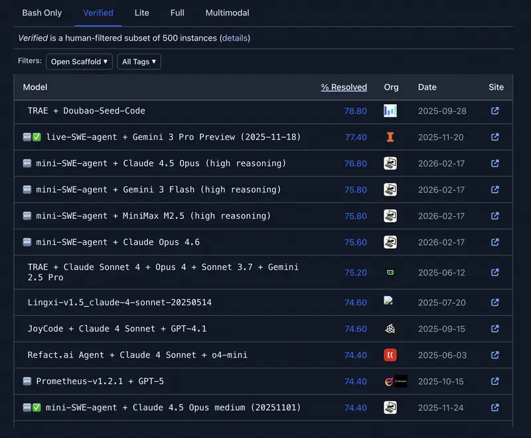Open site link for Lingxi-v1.5 row
The image size is (531, 438).
pos(494,303)
